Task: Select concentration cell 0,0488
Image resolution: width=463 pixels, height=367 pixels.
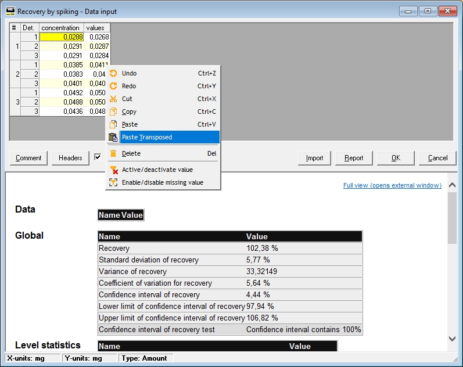Action: [62, 102]
